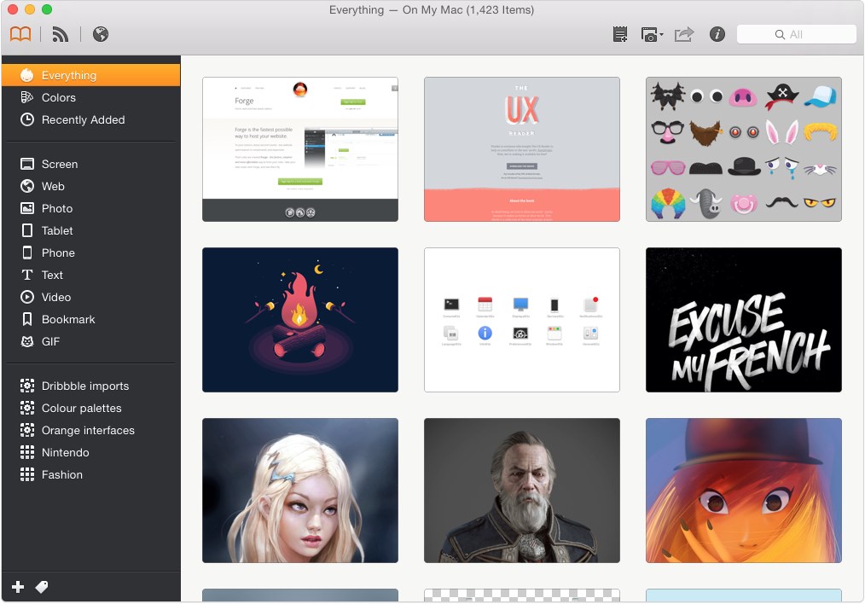Click the Tablet sidebar icon

27,230
